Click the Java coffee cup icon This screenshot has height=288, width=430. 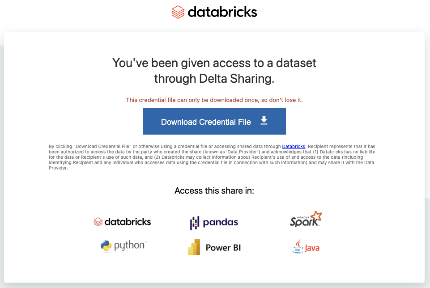pyautogui.click(x=298, y=246)
